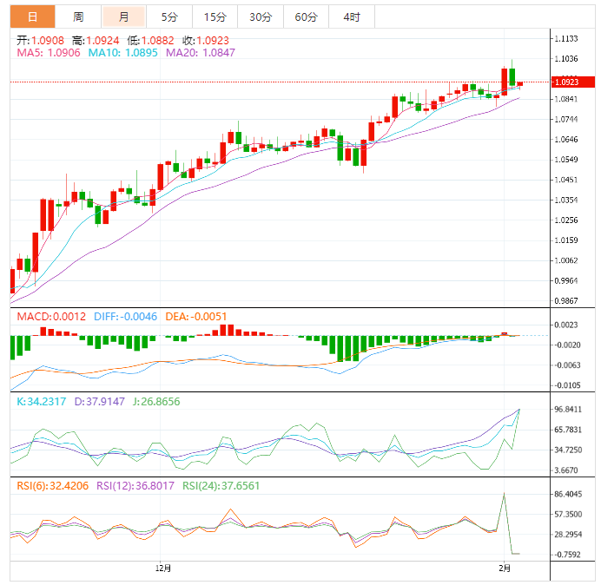Click the K:34.2317 indicator value
Viewport: 601px width, 585px height.
point(42,402)
